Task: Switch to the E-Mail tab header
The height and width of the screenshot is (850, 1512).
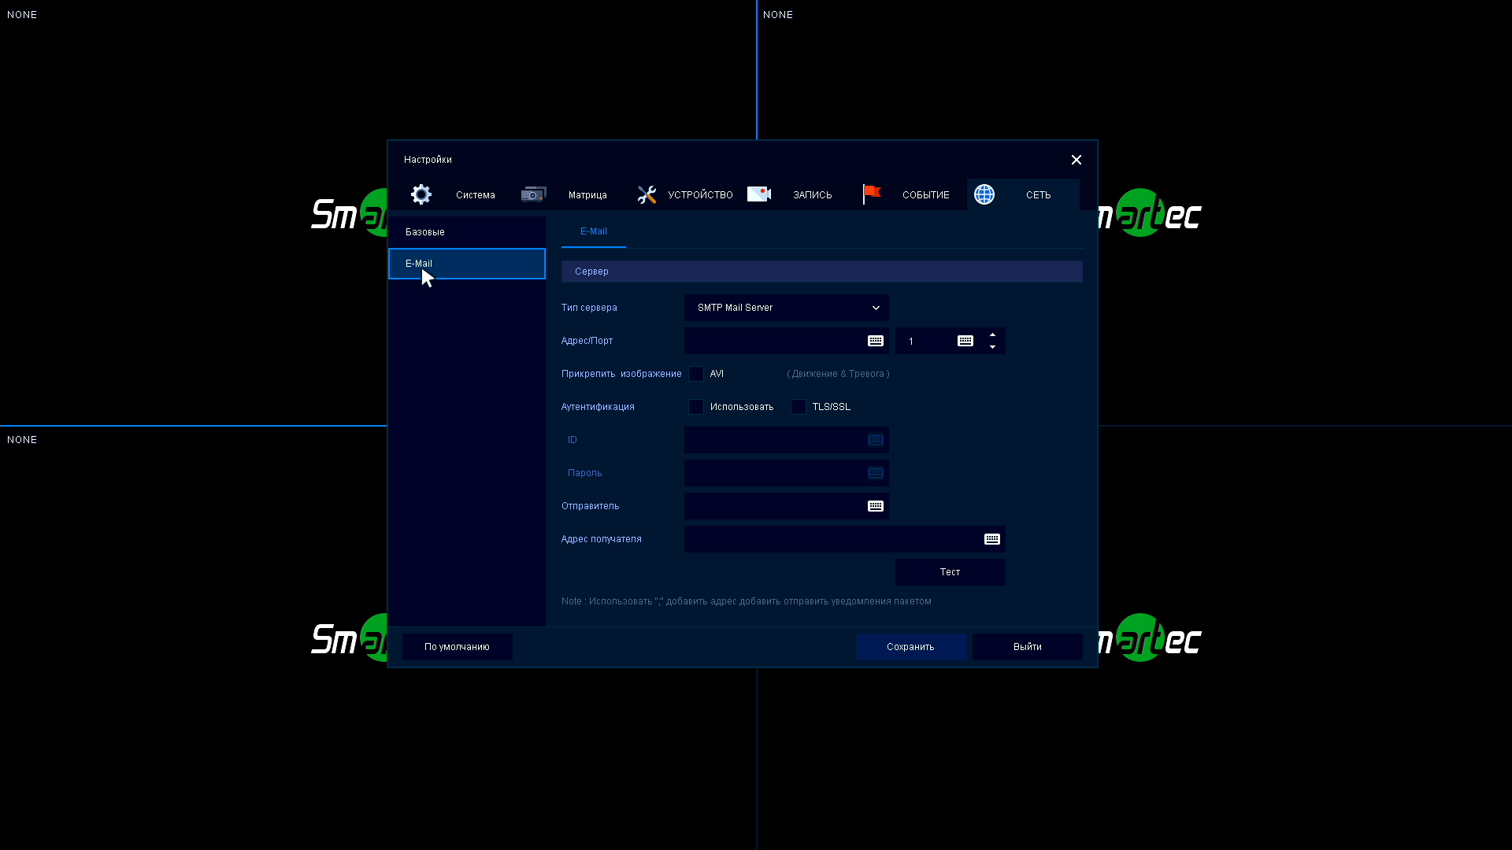Action: click(x=594, y=231)
